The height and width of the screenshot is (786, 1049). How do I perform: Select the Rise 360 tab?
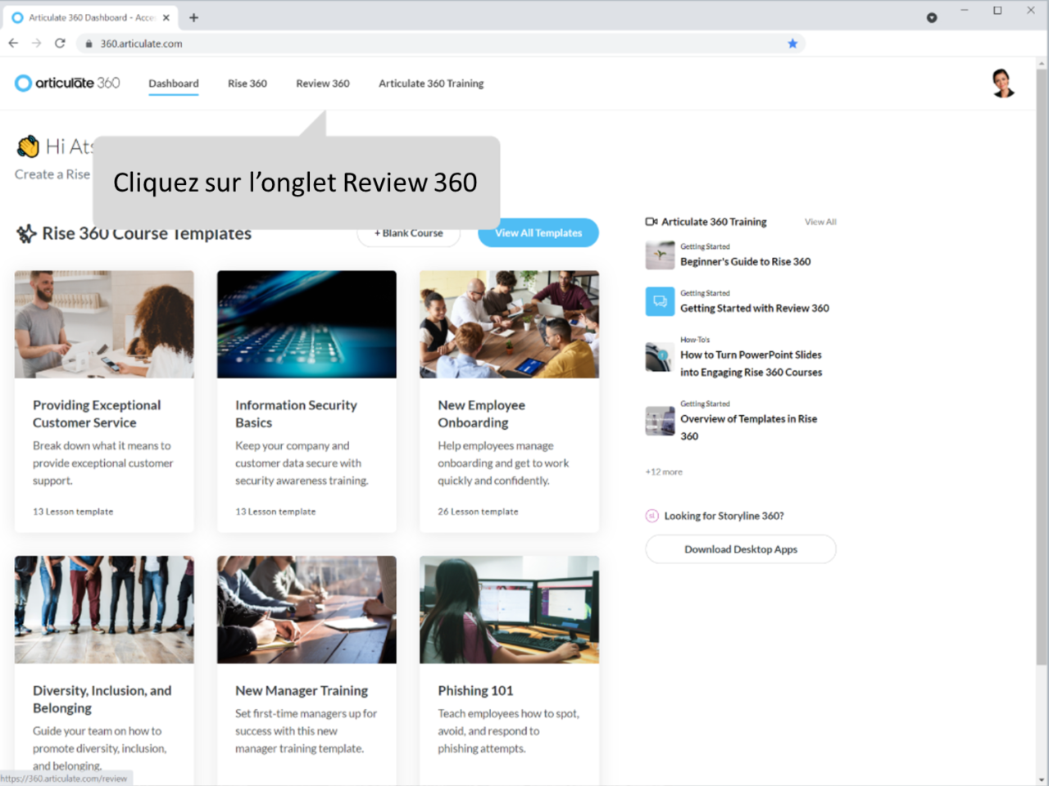(x=247, y=83)
